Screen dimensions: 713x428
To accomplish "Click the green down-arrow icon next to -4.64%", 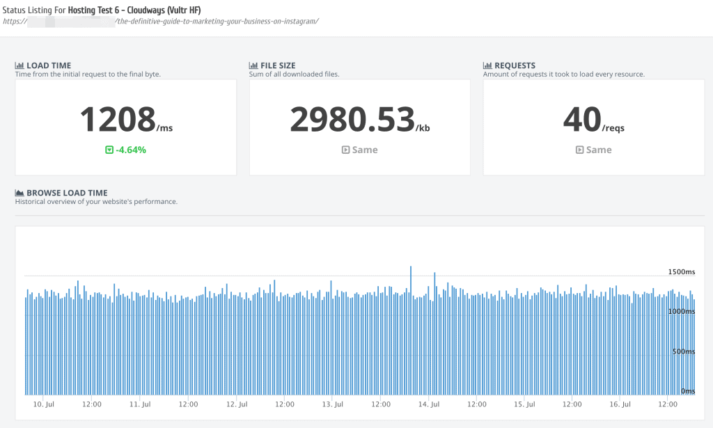I will coord(109,150).
